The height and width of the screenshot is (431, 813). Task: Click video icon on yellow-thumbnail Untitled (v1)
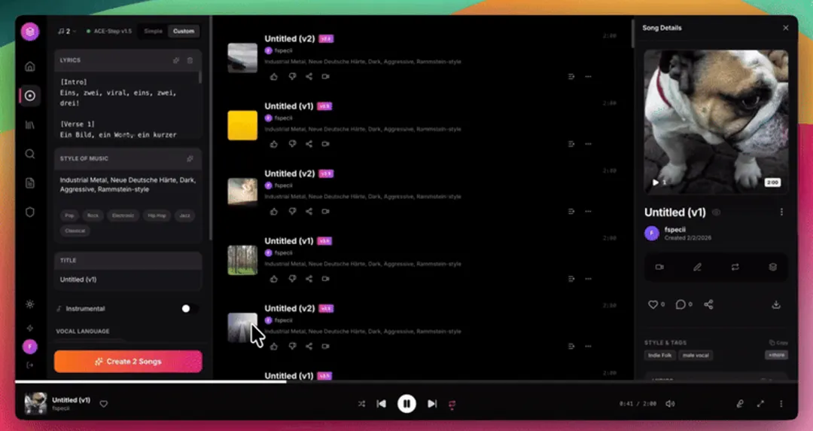(325, 144)
